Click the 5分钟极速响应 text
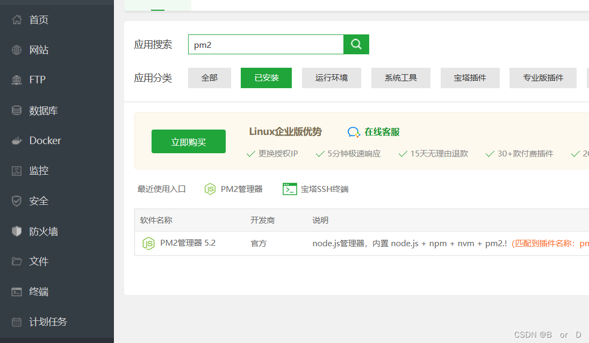This screenshot has height=343, width=589. (x=354, y=154)
